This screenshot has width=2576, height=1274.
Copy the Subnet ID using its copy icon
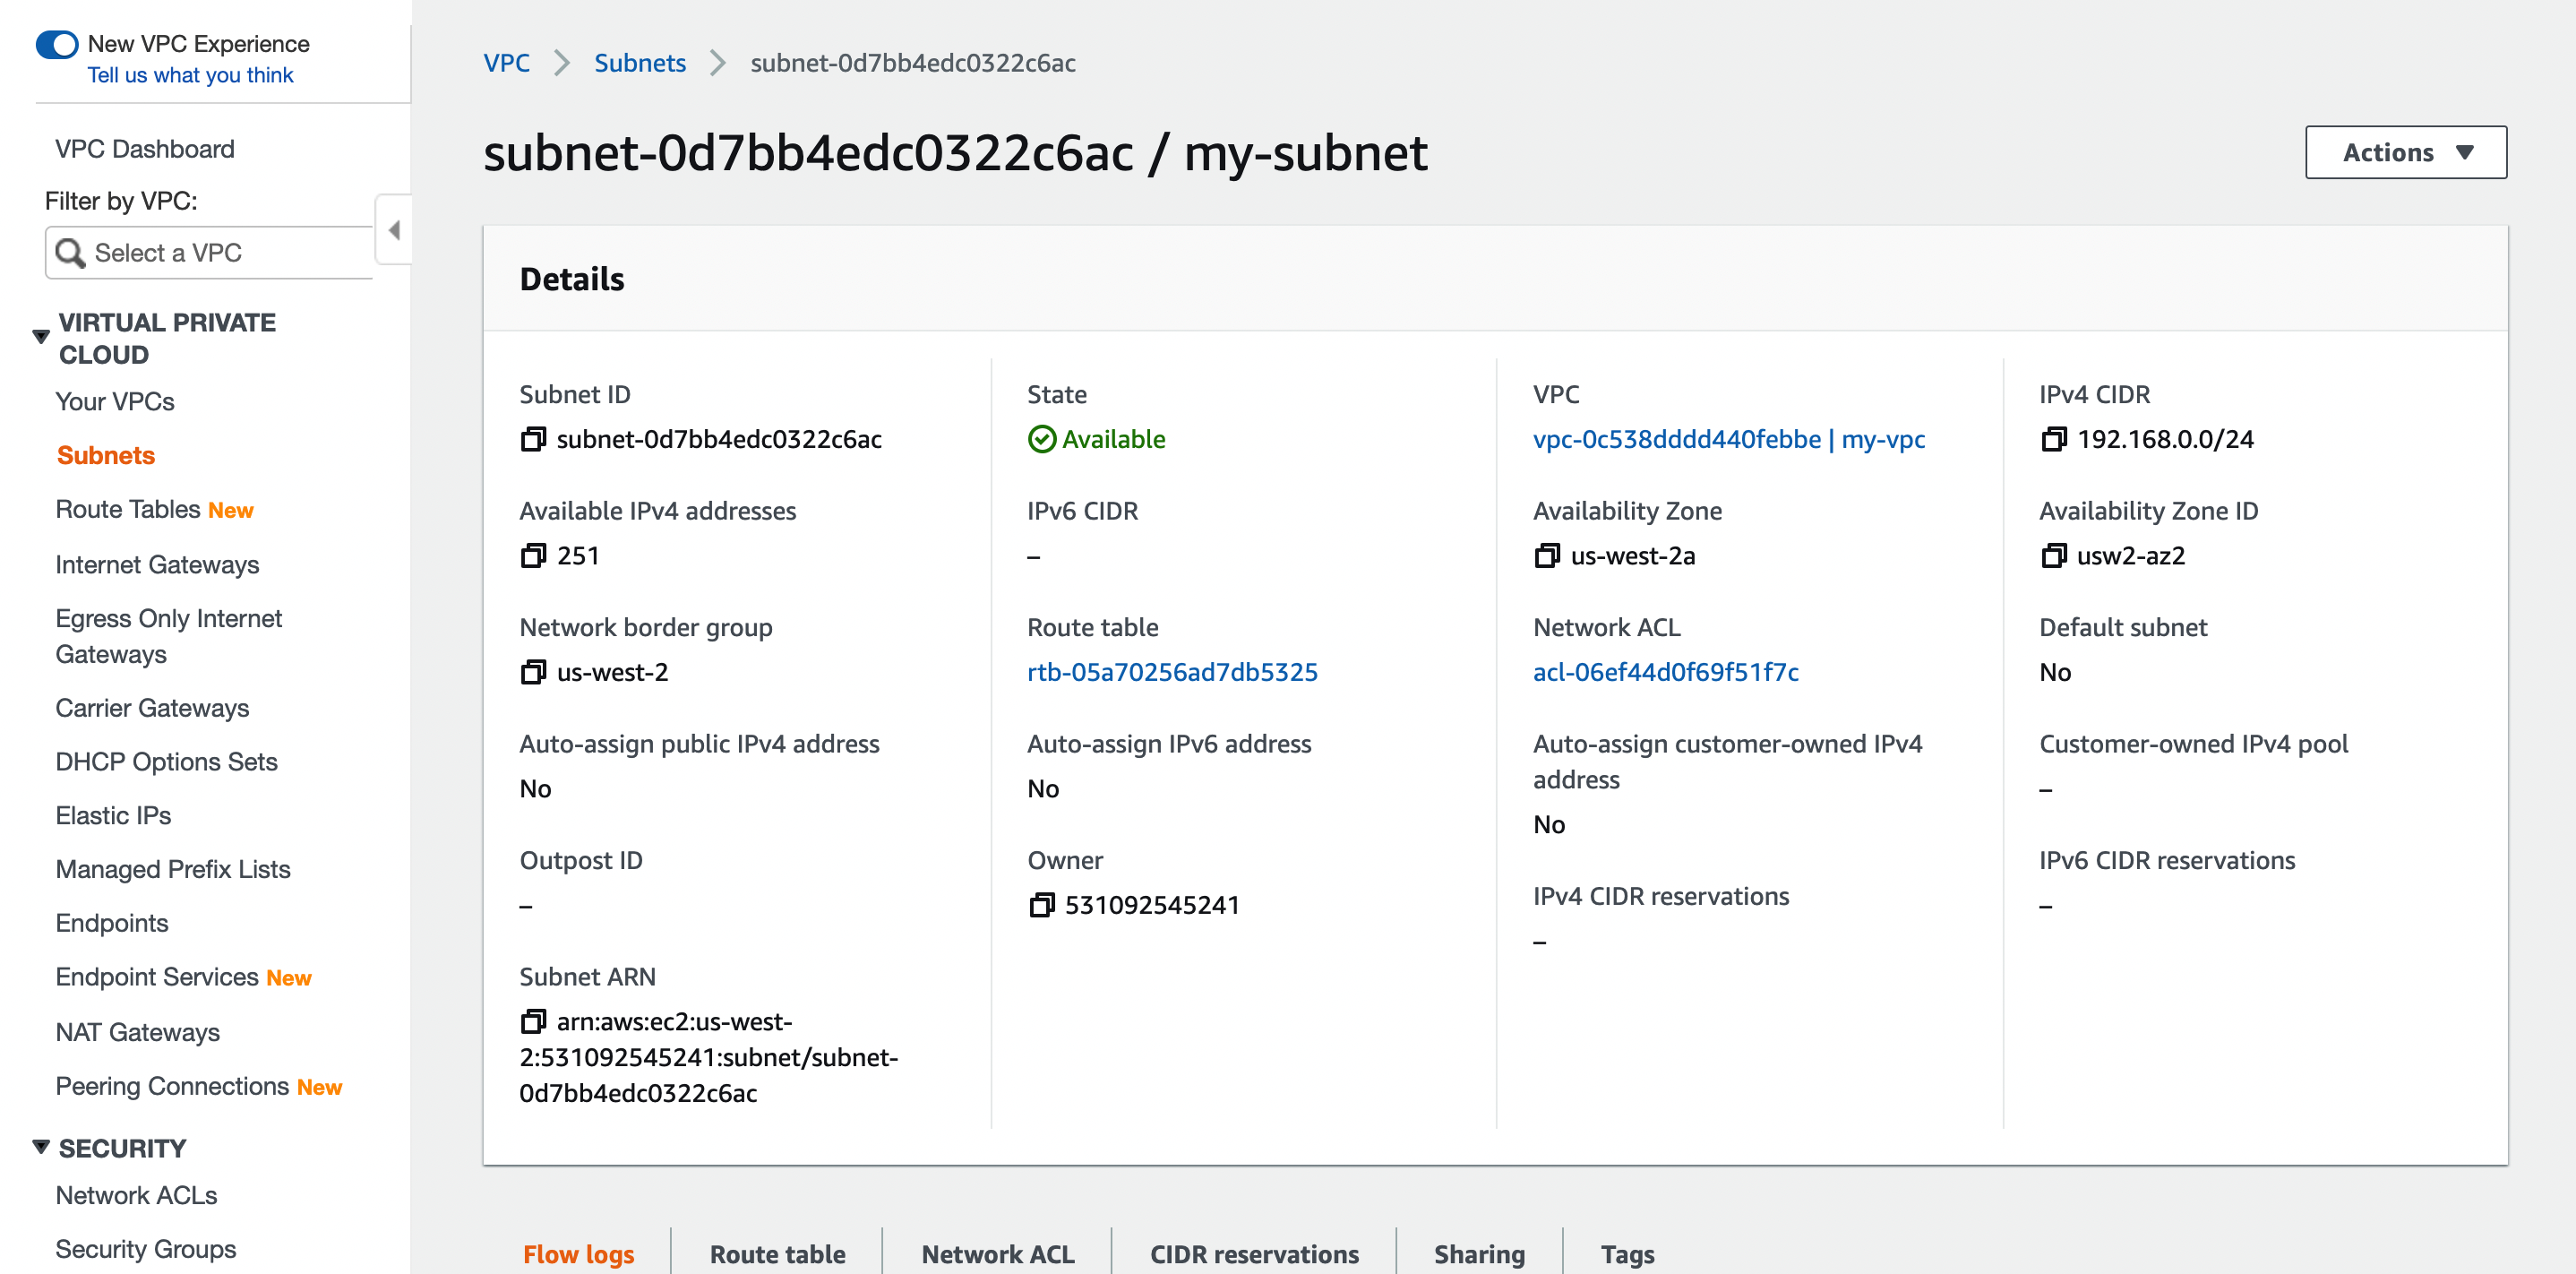point(533,439)
